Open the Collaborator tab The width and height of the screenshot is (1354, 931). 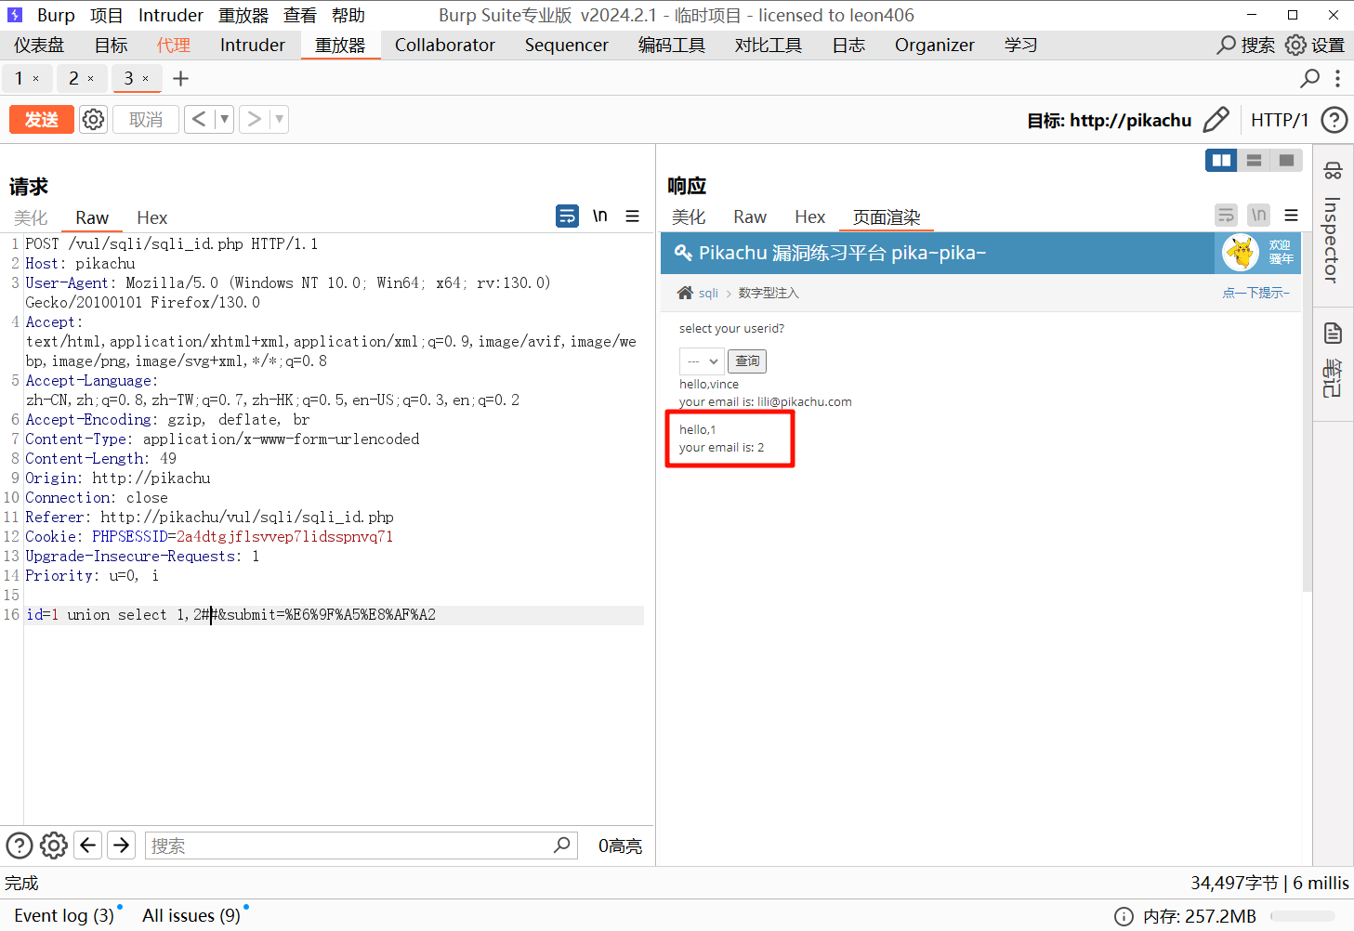pos(445,45)
